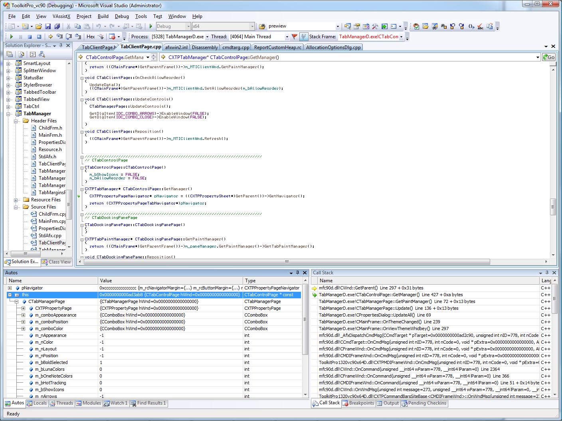
Task: Click the Step Into icon
Action: tap(60, 37)
